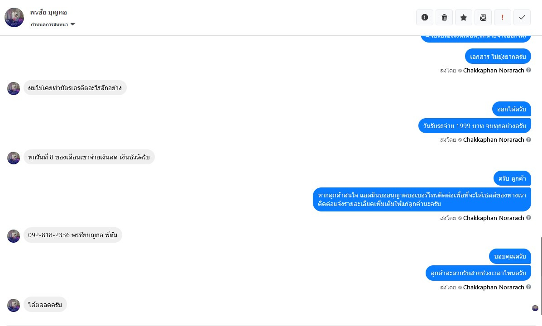The height and width of the screenshot is (326, 542).
Task: Mark conversation done with the checkmark
Action: (522, 17)
